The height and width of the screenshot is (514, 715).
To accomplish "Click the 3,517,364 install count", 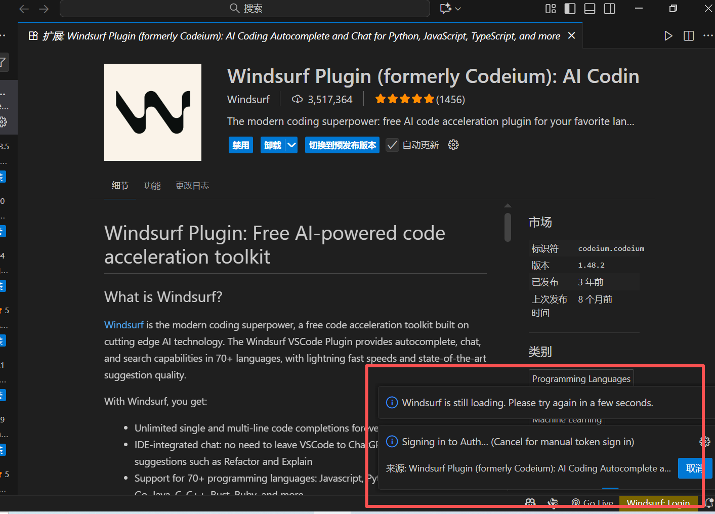I will 322,99.
